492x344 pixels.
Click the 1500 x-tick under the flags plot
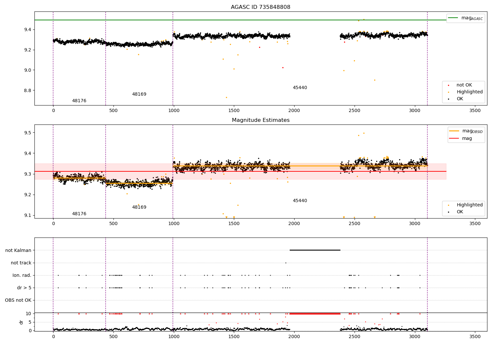coord(234,336)
